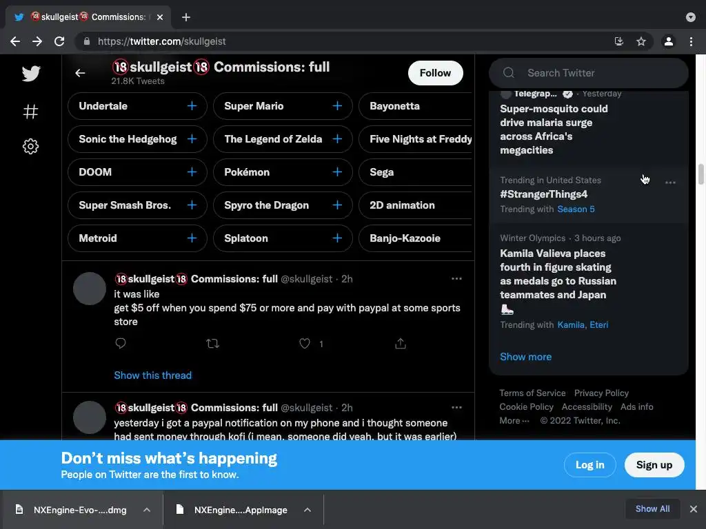Add the Splatoon topic plus icon
Image resolution: width=706 pixels, height=529 pixels.
337,238
